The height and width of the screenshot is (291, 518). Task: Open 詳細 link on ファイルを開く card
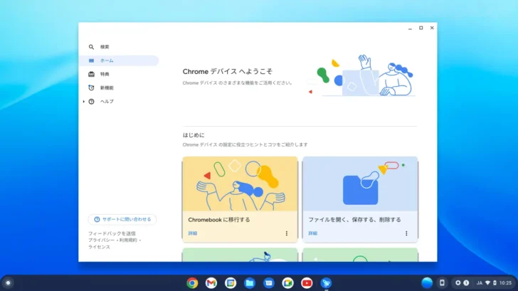click(312, 233)
